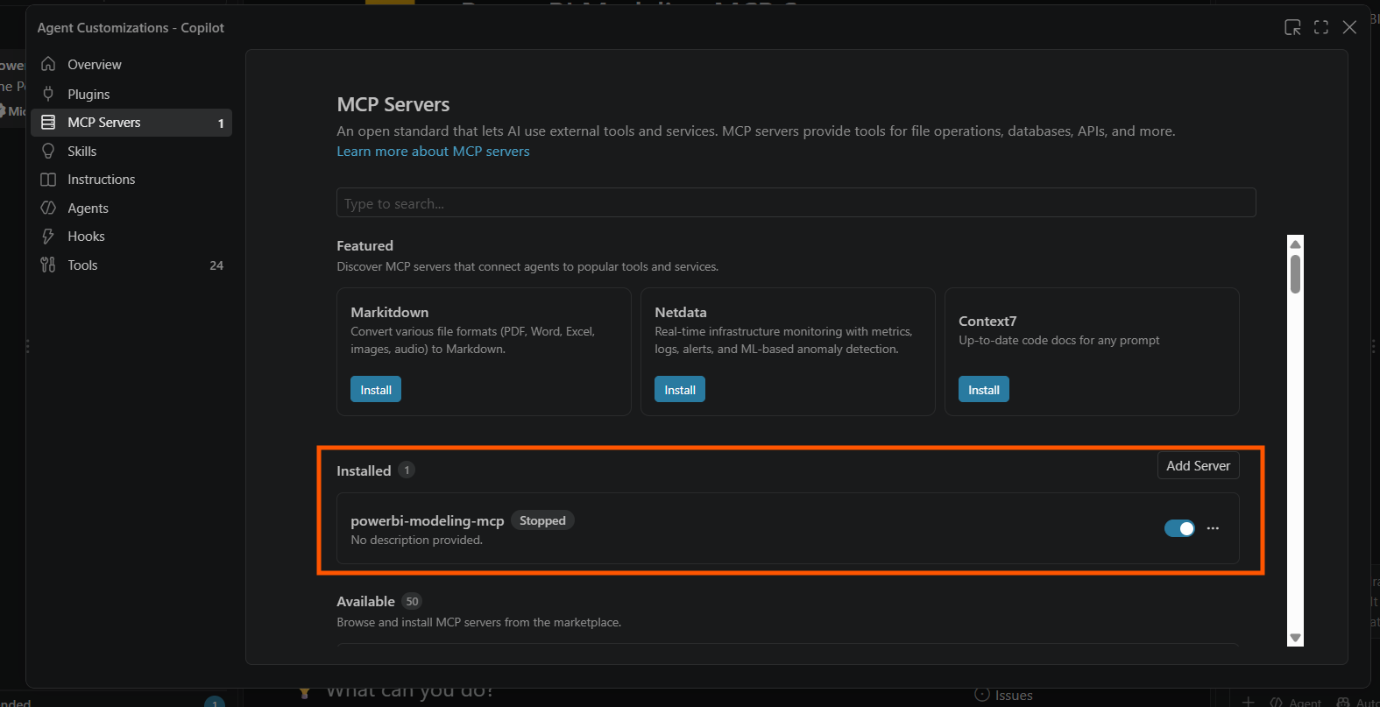Open the Tools section
The image size is (1380, 707).
[x=131, y=265]
